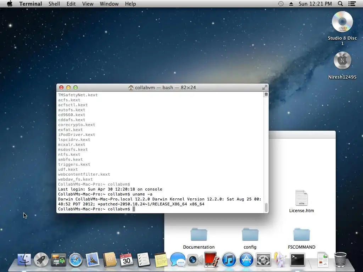Screen dimensions: 363x272
Task: Click the active prompt line cursor
Action: click(134, 209)
